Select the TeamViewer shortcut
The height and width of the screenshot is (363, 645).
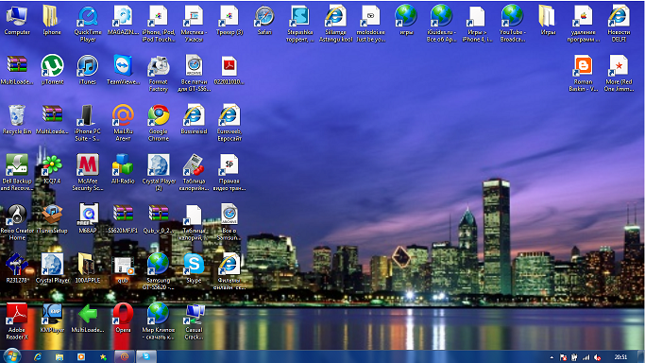123,70
